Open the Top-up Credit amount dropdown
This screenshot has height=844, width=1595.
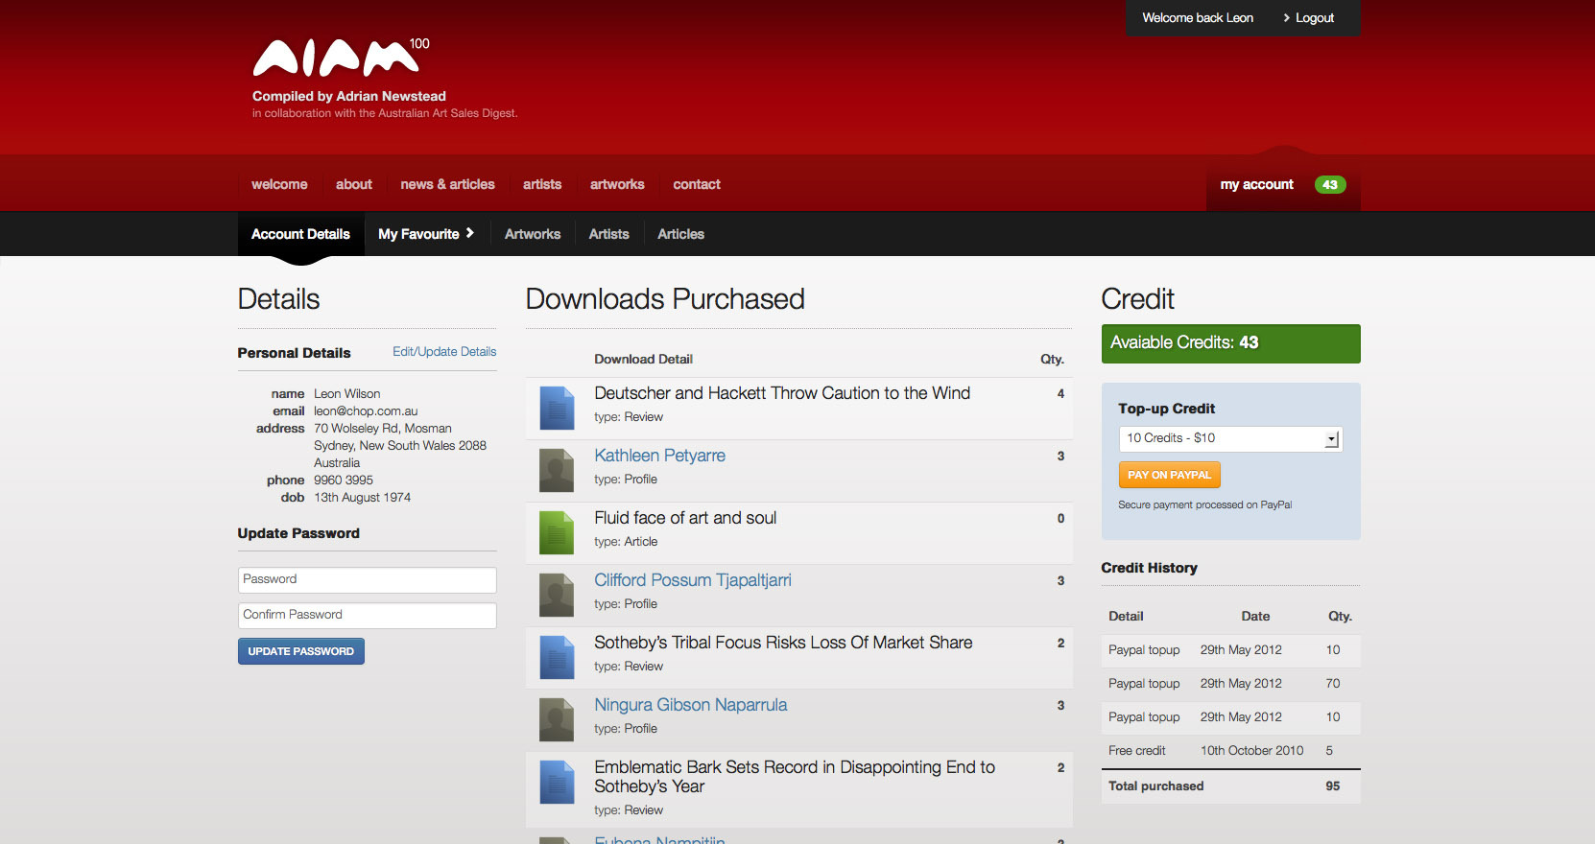[x=1230, y=438]
